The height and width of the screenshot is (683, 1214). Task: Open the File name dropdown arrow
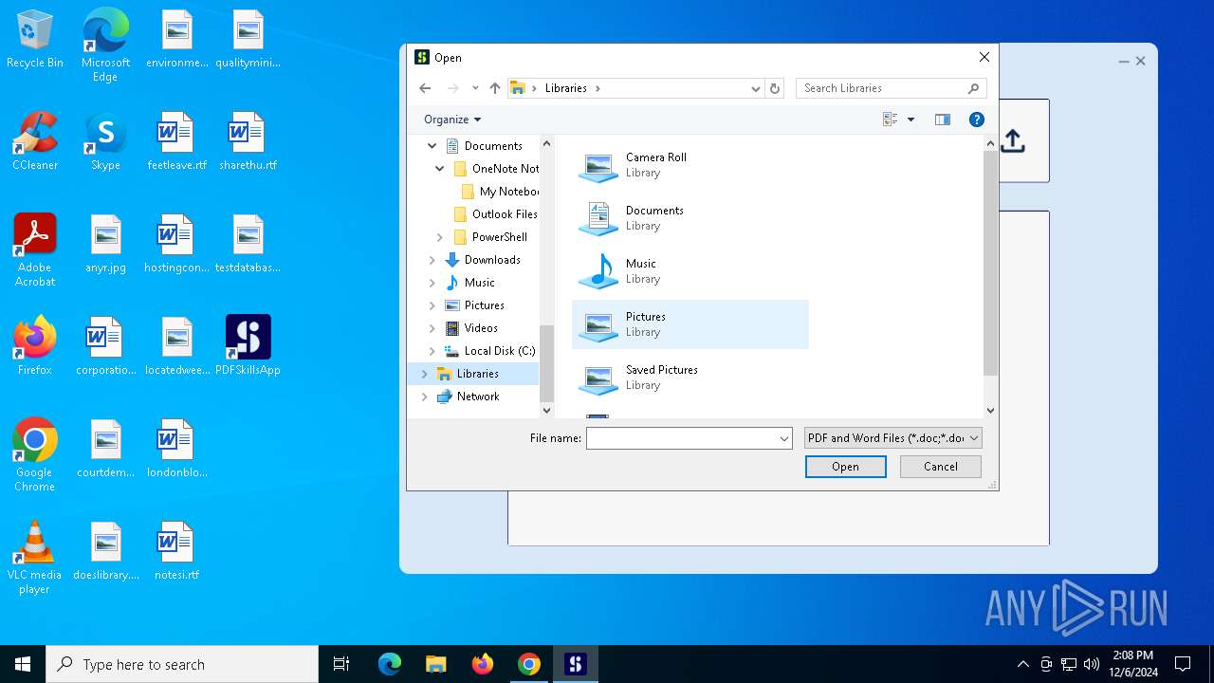(784, 438)
